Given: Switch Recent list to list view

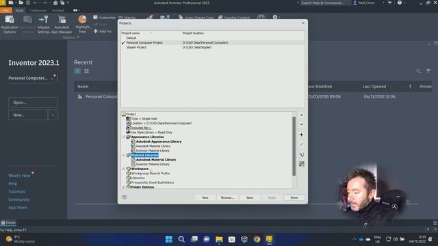Looking at the screenshot, I should pyautogui.click(x=77, y=71).
